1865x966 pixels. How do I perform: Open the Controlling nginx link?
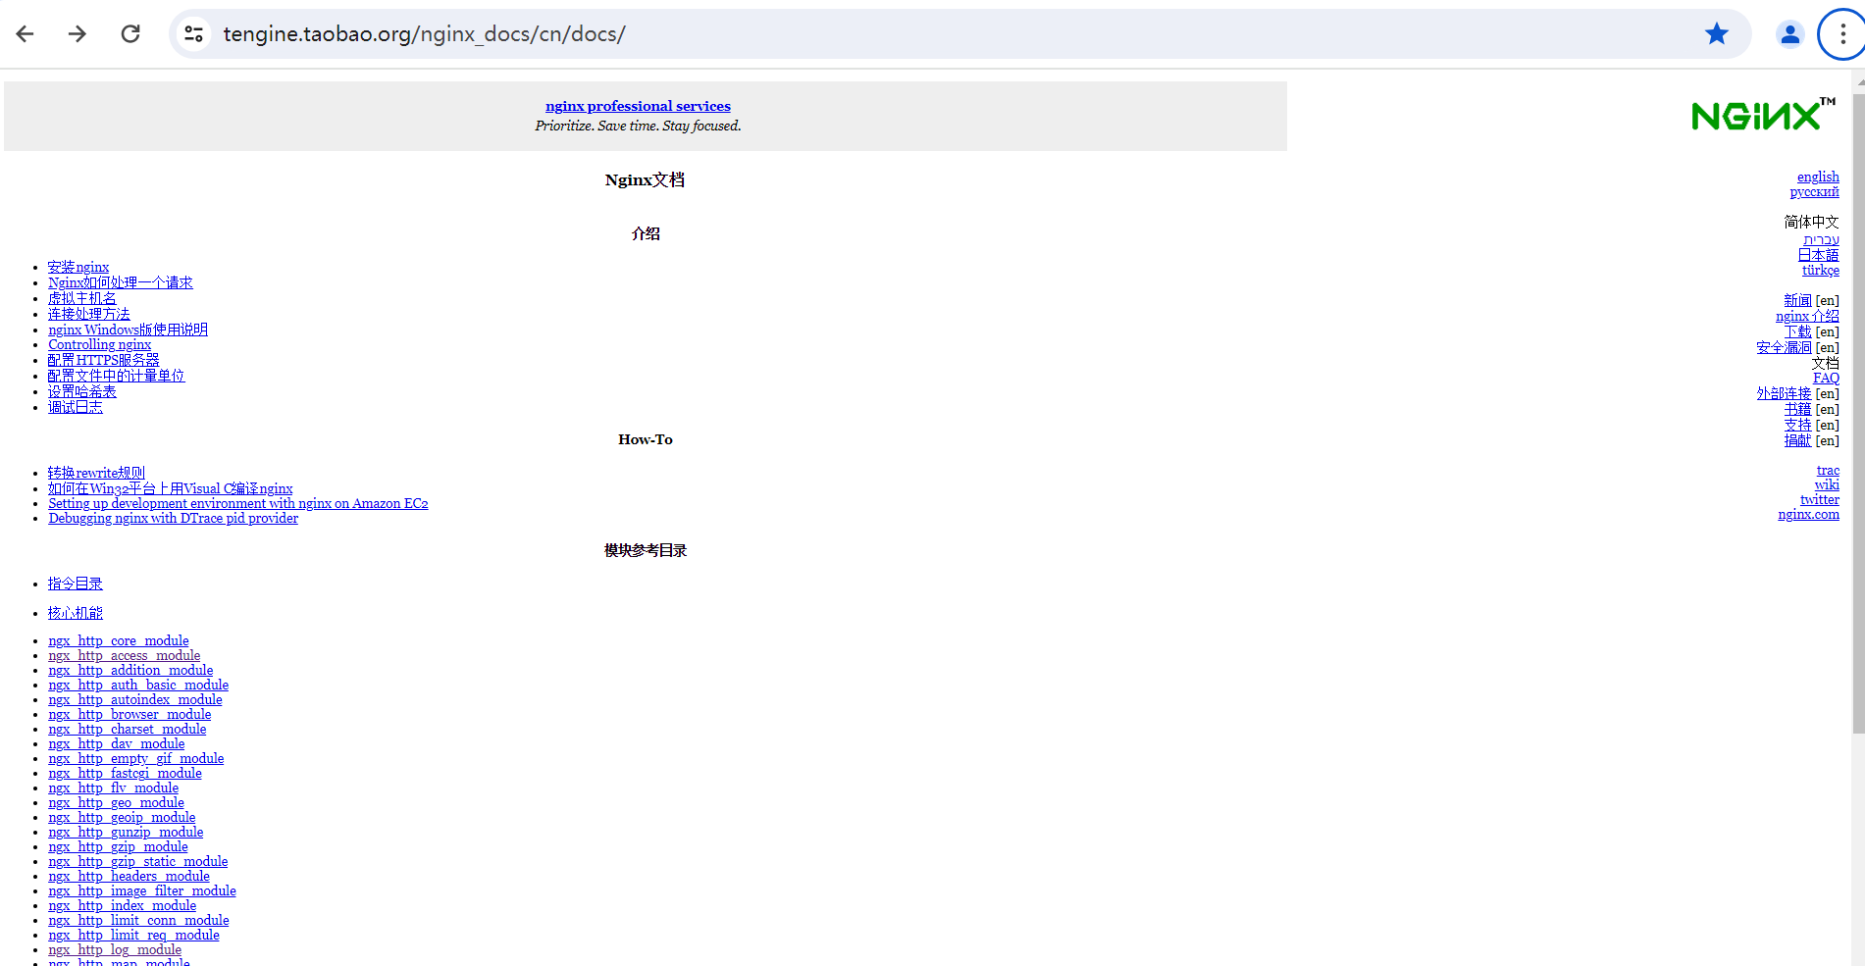[100, 344]
